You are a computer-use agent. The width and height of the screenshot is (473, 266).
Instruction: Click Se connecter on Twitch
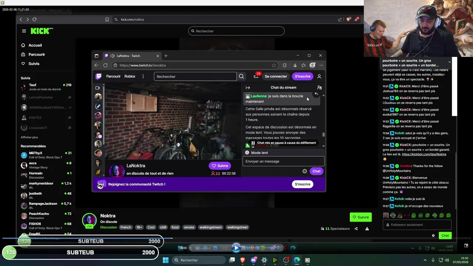pyautogui.click(x=276, y=76)
